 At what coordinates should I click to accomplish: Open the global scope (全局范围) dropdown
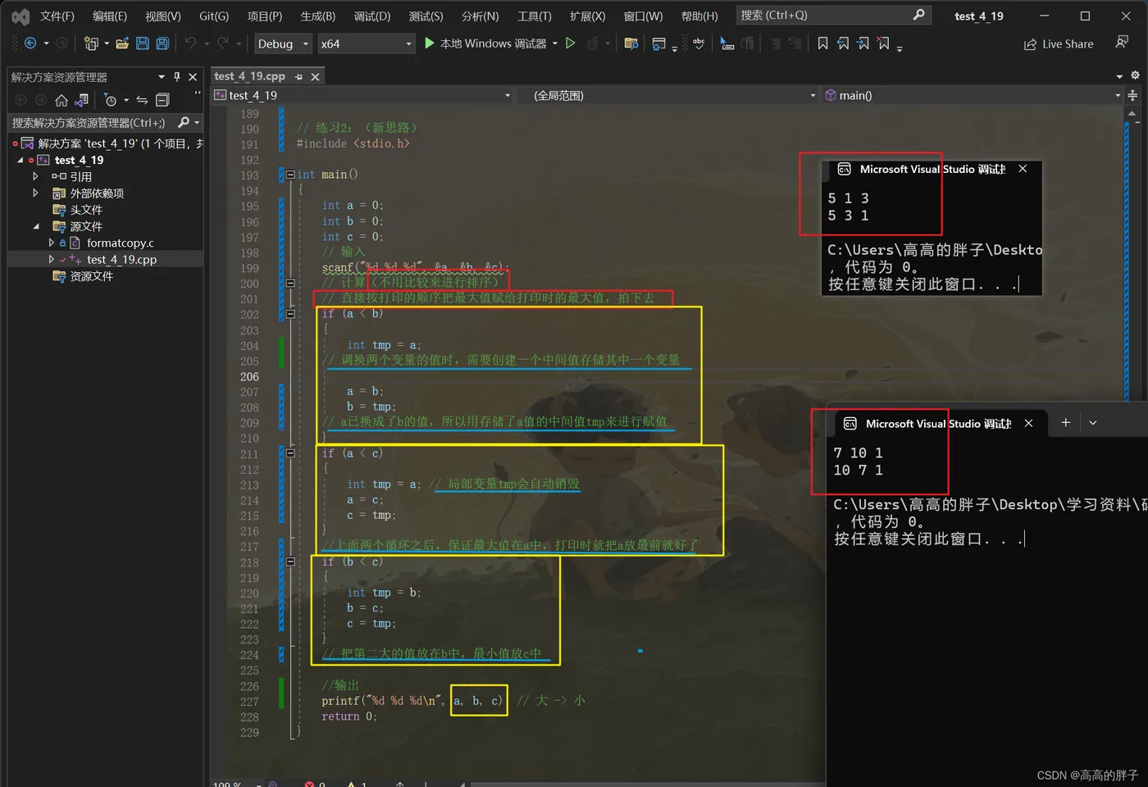pyautogui.click(x=813, y=96)
